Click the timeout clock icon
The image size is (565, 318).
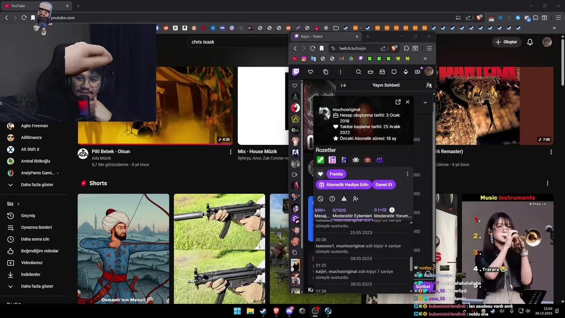(332, 199)
